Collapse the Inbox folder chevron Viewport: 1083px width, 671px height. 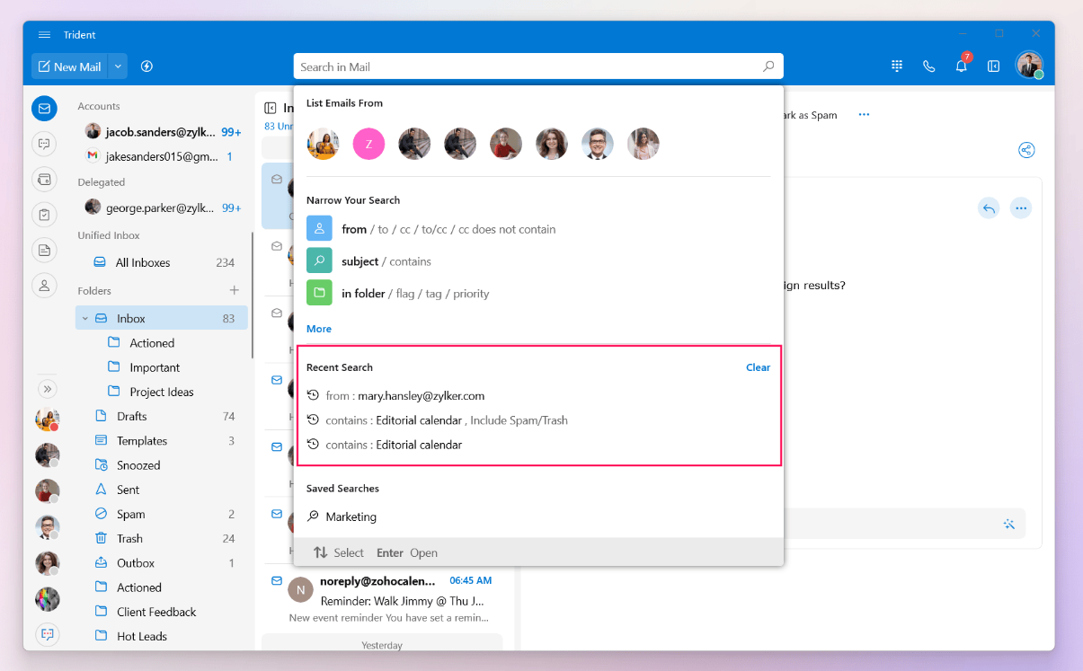point(85,319)
